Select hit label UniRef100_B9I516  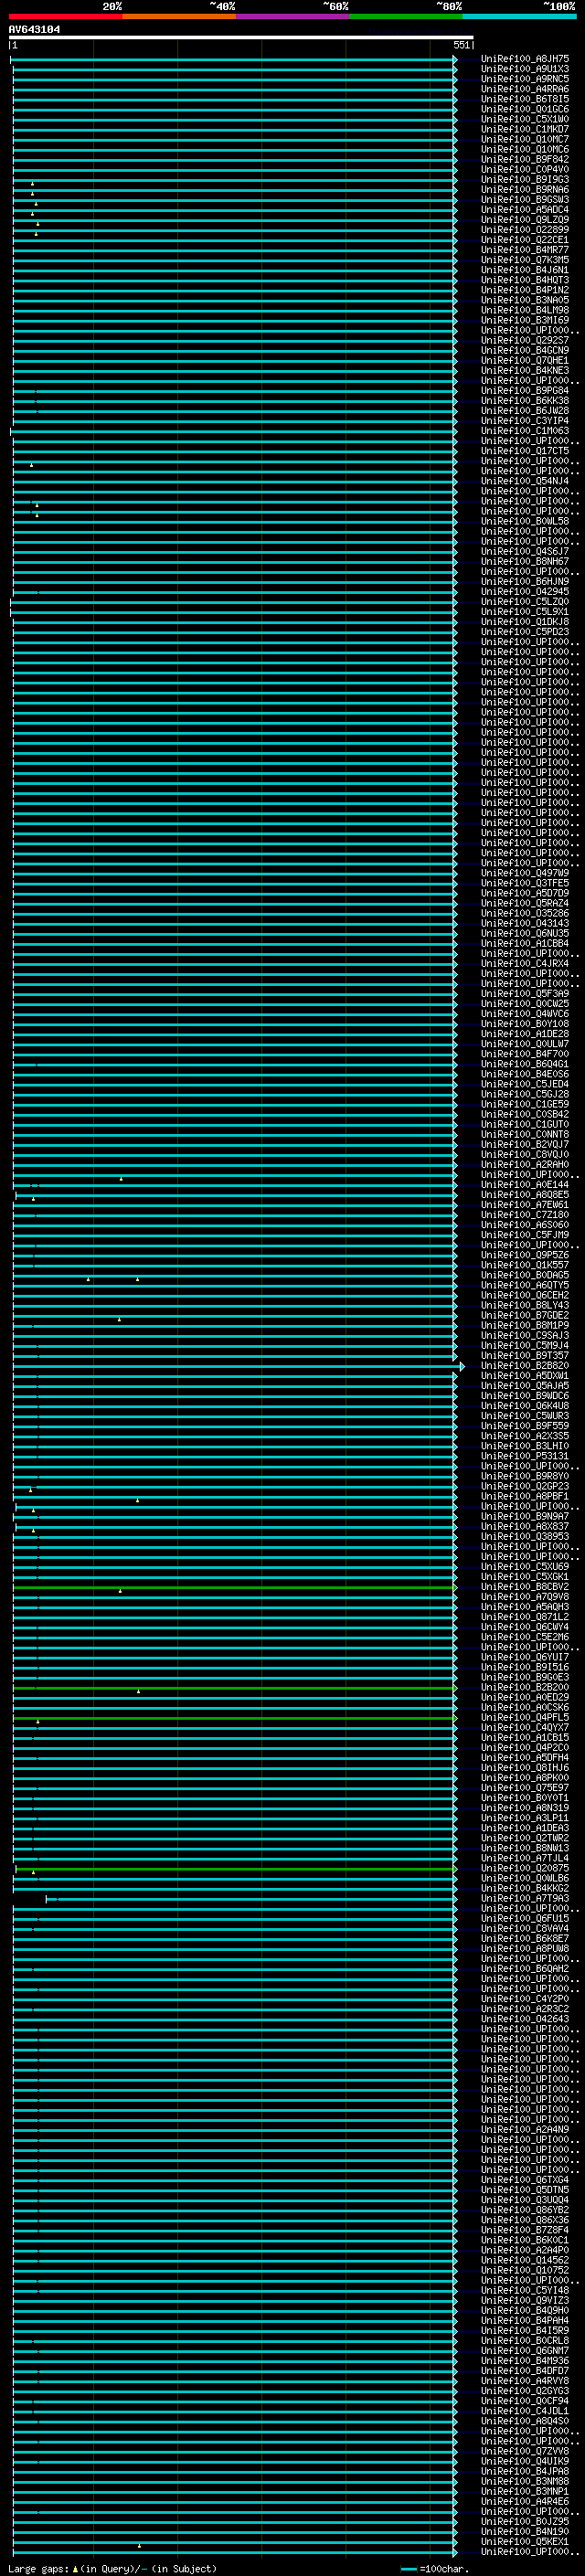(x=524, y=1667)
